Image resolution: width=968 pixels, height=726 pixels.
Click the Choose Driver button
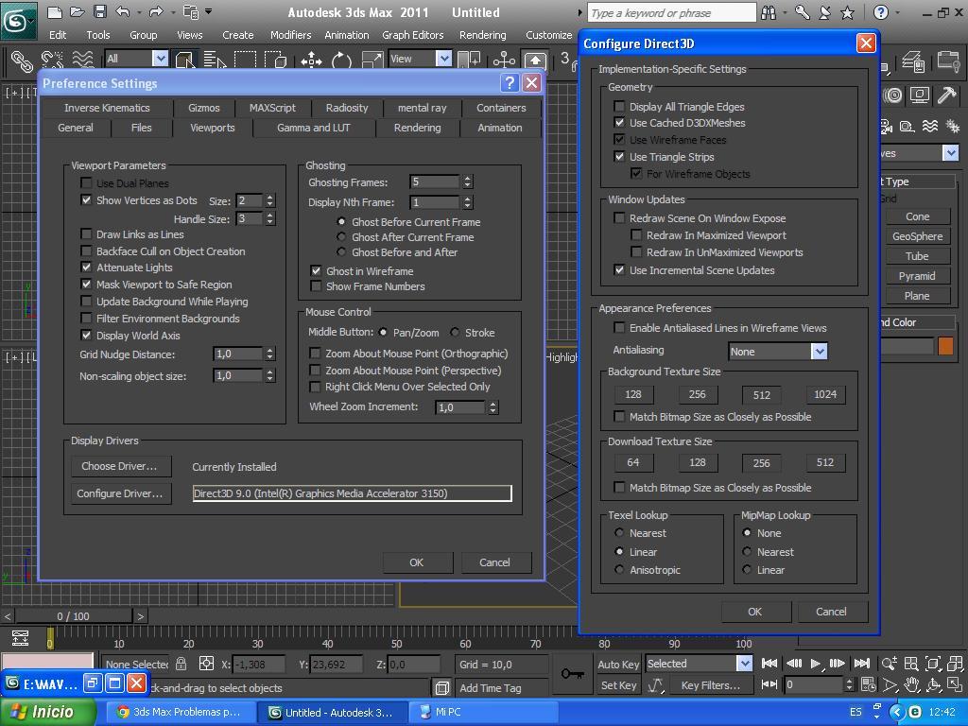pyautogui.click(x=120, y=466)
